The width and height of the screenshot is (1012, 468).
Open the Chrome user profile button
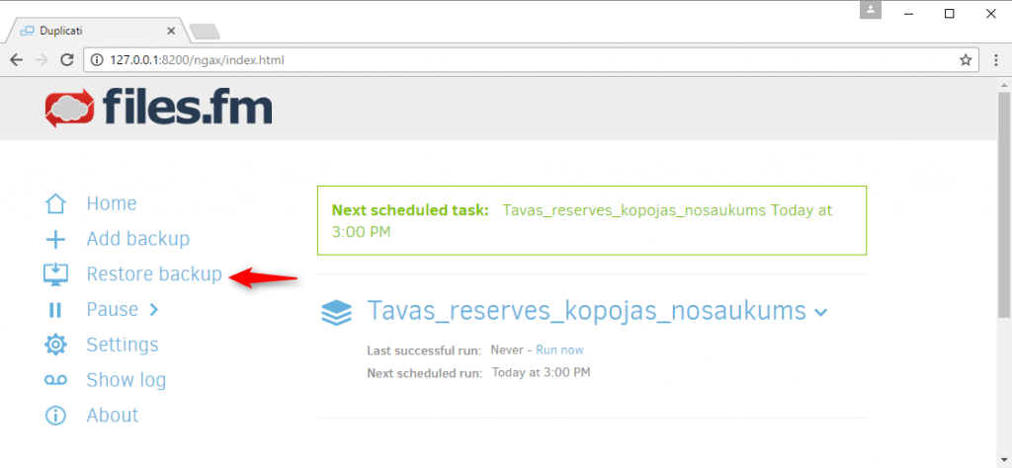point(871,10)
